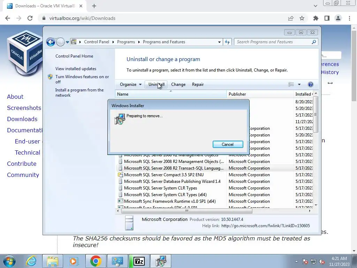The width and height of the screenshot is (357, 268).
Task: Expand the address bar history dropdown
Action: point(219,42)
